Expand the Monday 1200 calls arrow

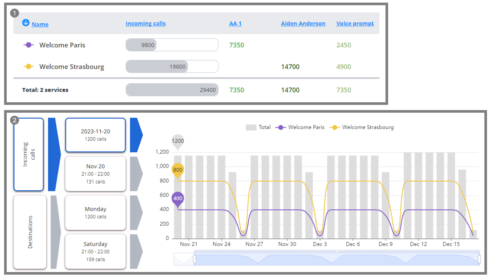tap(136, 213)
